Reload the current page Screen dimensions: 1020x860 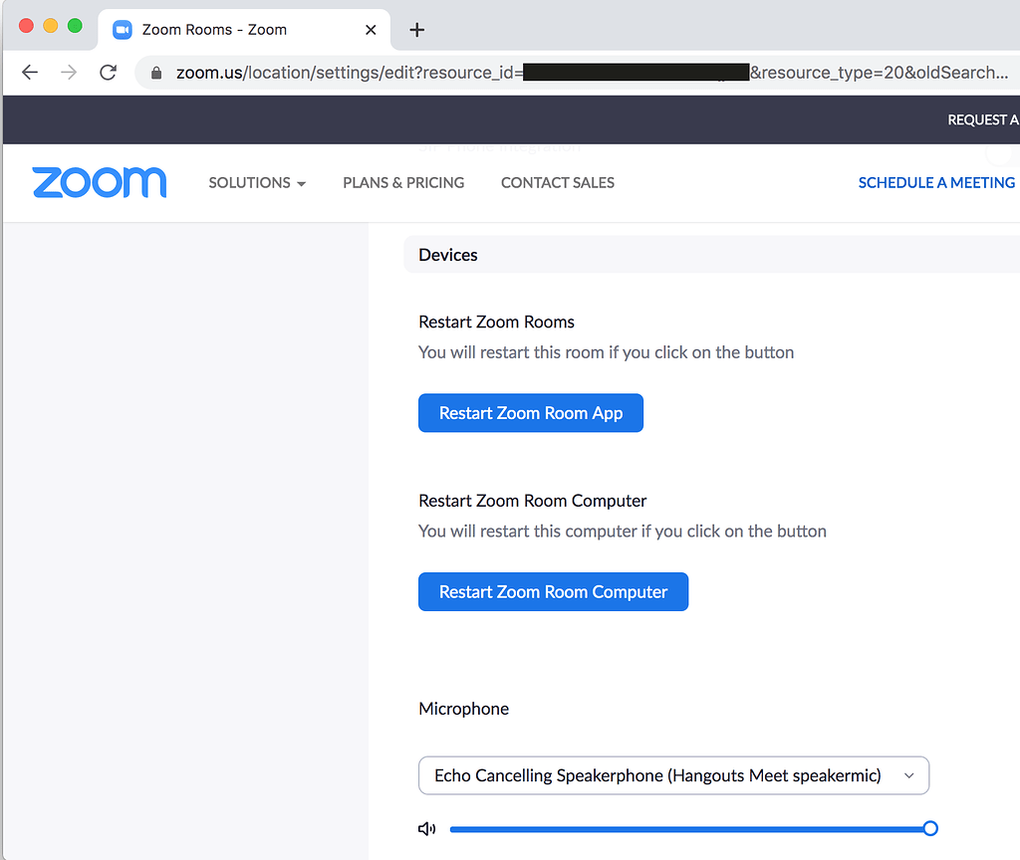tap(108, 72)
